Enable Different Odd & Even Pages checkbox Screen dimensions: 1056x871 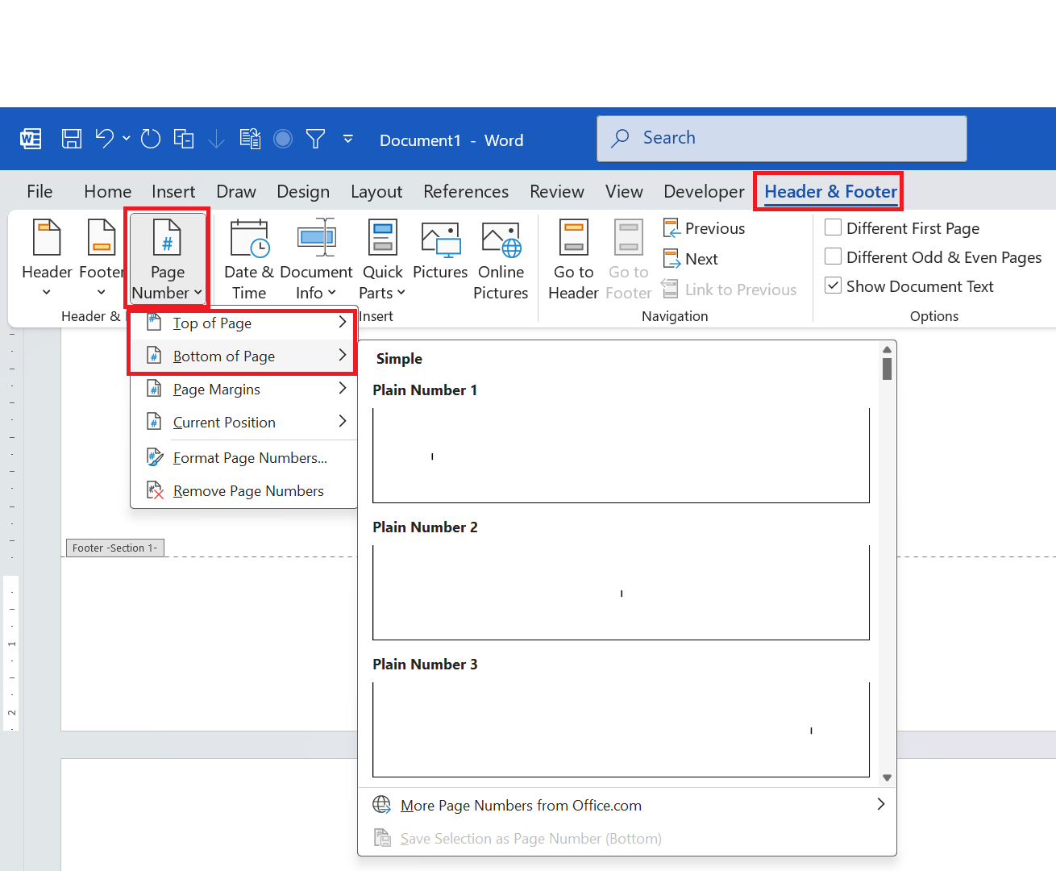click(x=834, y=256)
